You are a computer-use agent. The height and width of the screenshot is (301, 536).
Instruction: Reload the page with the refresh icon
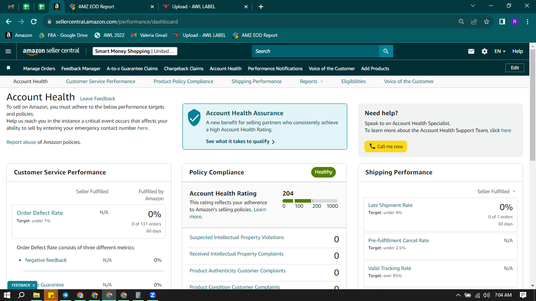[x=34, y=22]
